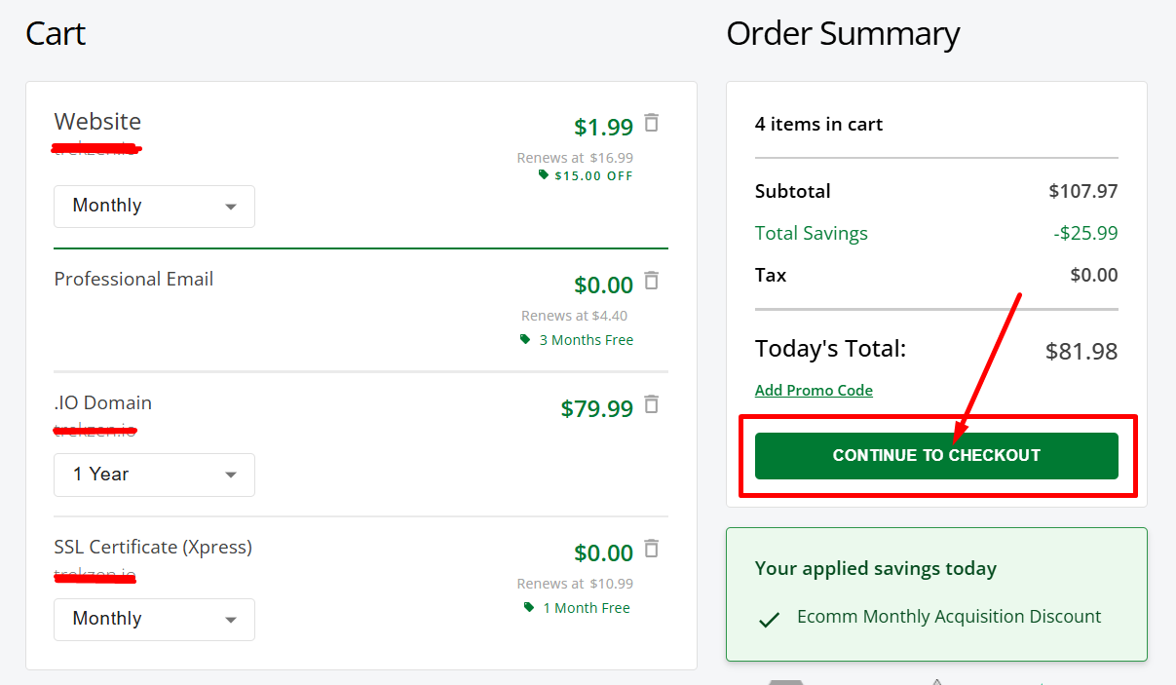Select the Today's Total amount
The image size is (1176, 685).
click(1081, 351)
